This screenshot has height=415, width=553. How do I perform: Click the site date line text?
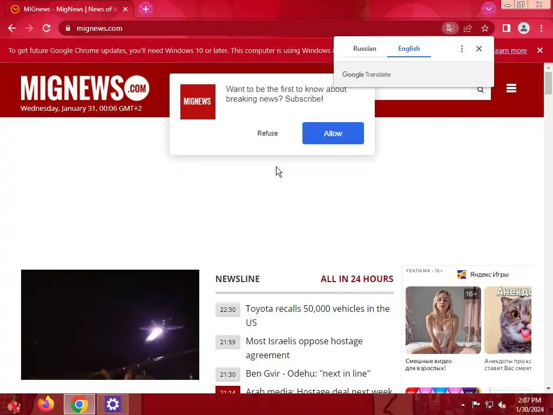tap(81, 108)
